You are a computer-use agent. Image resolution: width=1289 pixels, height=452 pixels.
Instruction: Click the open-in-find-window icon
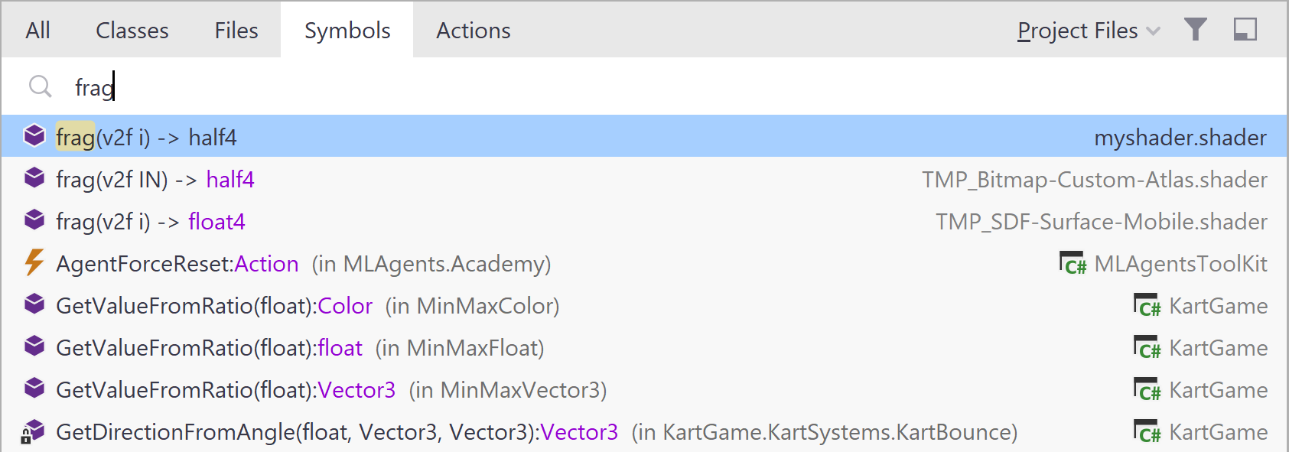(1247, 29)
